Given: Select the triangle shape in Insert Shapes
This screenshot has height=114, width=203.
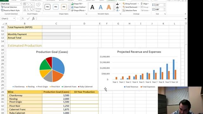Looking at the screenshot, I should 25,10.
